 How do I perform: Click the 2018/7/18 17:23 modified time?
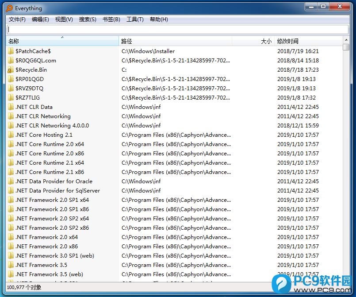[x=298, y=70]
